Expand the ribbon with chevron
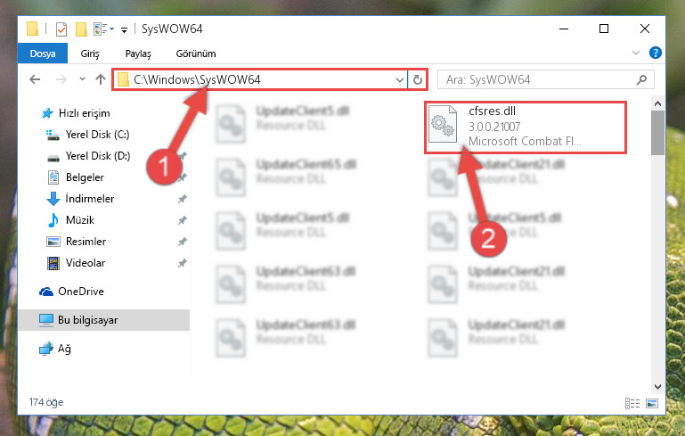 [x=636, y=53]
